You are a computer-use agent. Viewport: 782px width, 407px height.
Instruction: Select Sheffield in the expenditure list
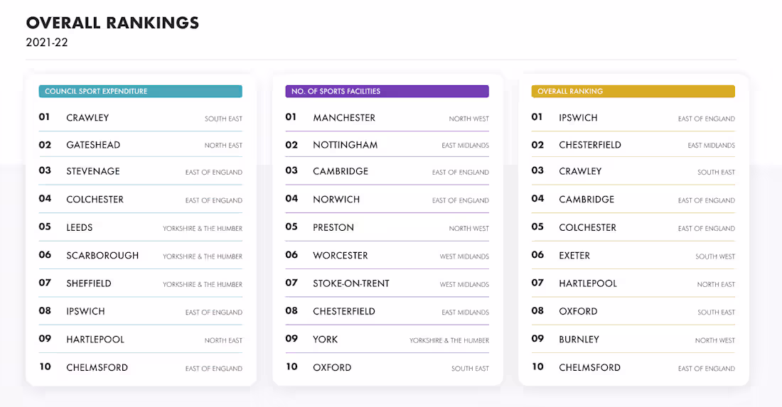pyautogui.click(x=89, y=283)
